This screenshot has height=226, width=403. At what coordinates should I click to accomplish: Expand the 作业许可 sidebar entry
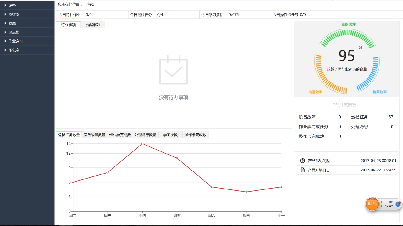point(27,41)
